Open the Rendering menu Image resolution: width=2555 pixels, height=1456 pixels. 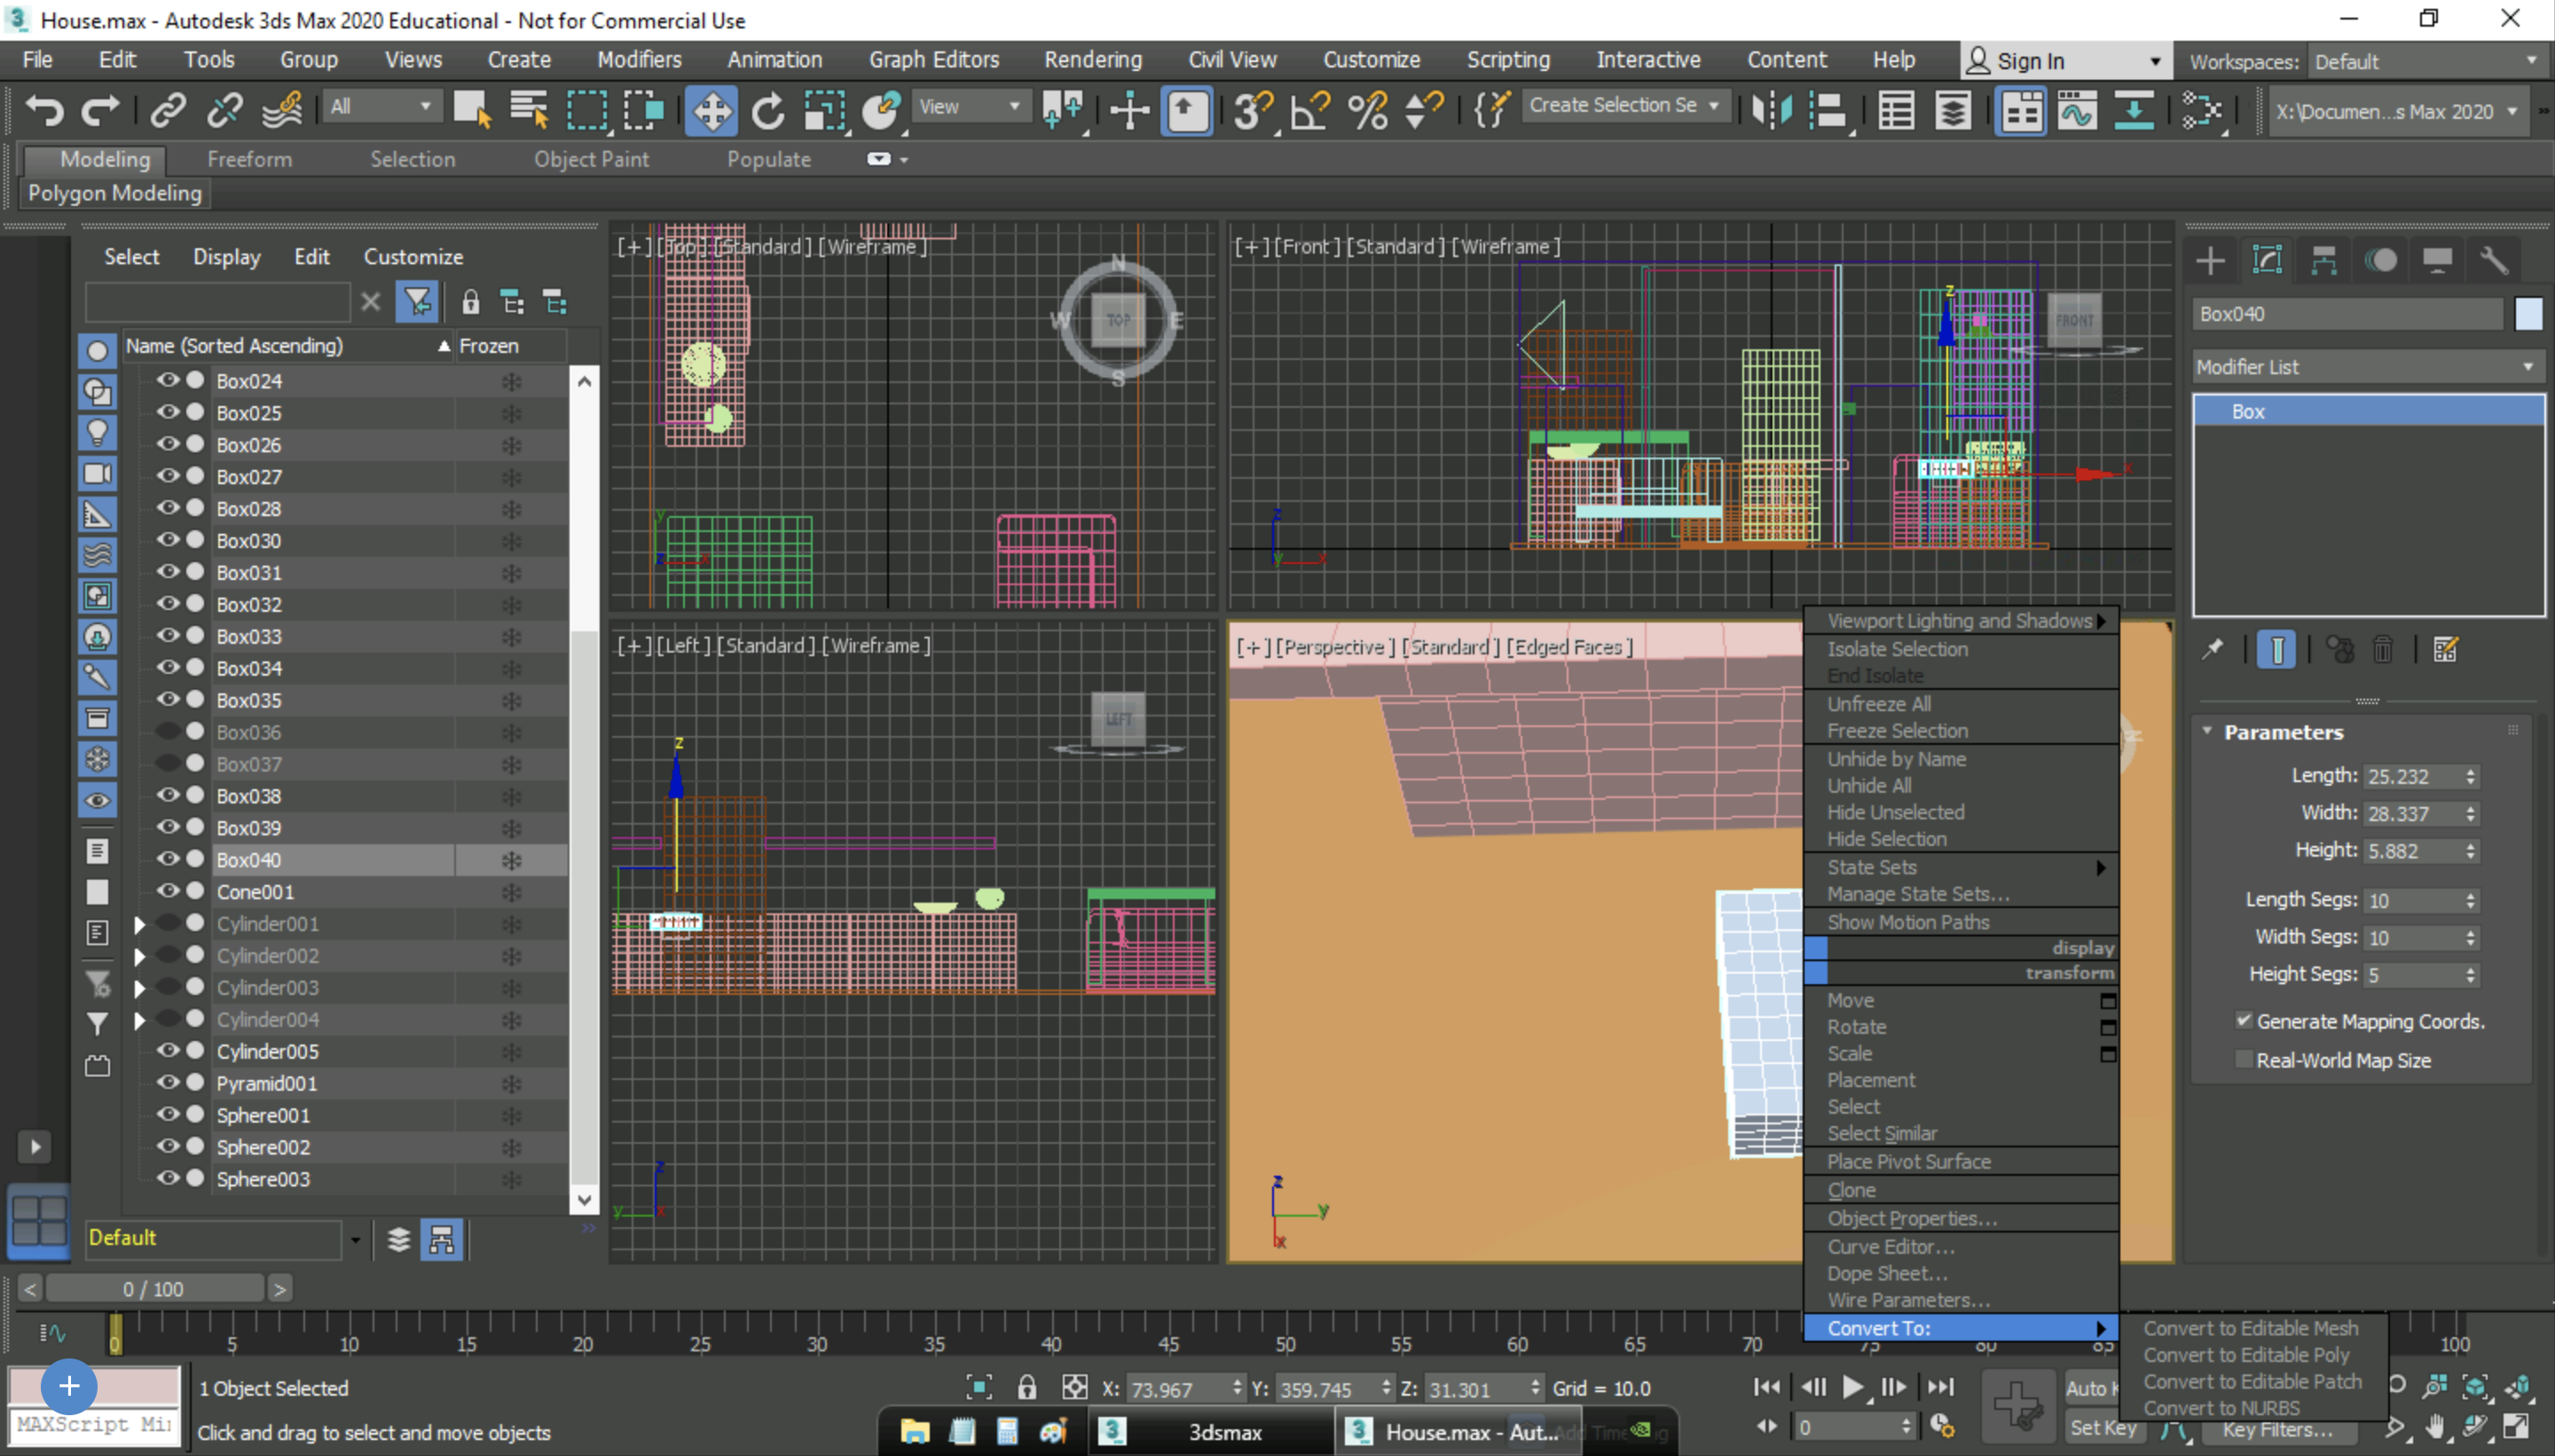coord(1092,60)
